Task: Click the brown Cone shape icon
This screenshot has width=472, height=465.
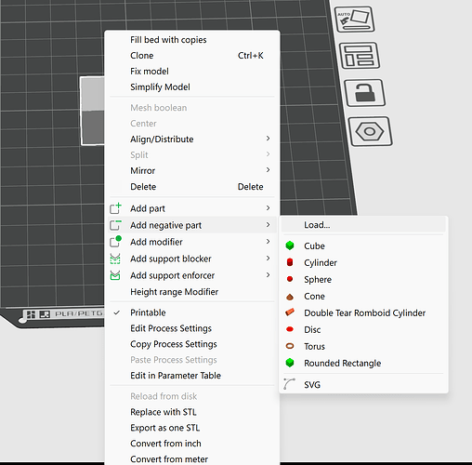Action: (x=290, y=297)
